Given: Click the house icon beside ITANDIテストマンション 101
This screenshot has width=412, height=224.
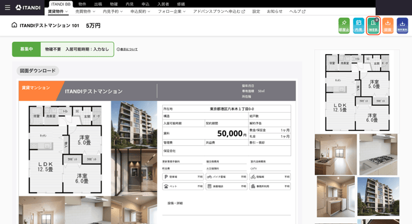Looking at the screenshot, I should coord(14,25).
